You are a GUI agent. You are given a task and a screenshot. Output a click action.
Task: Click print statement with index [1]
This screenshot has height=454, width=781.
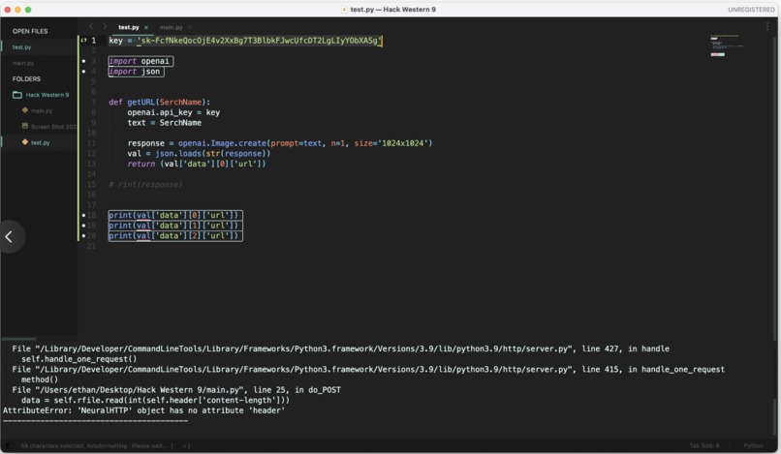(175, 226)
